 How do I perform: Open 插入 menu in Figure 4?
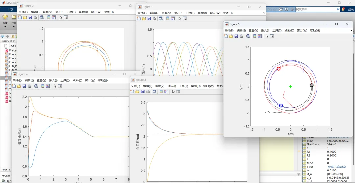point(53,80)
